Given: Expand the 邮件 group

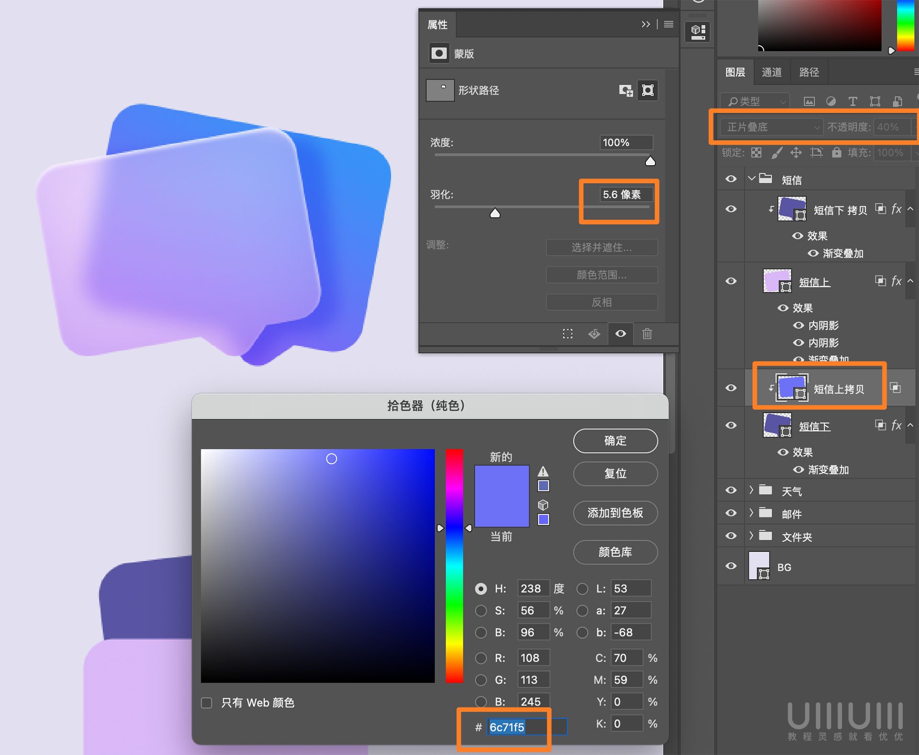Looking at the screenshot, I should pyautogui.click(x=751, y=513).
